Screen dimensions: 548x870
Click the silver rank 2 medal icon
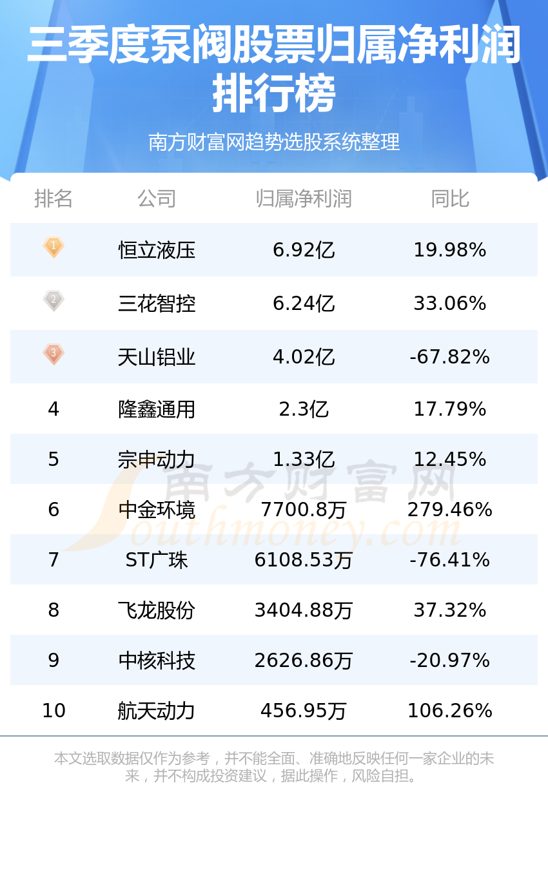54,300
